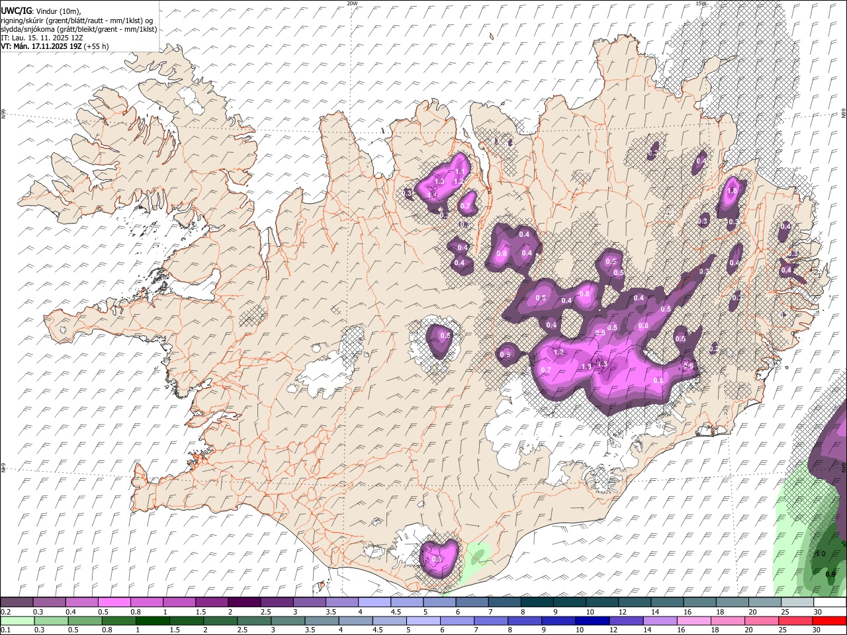Click the lower scale violet swatch starting at 12
The image size is (847, 635).
(x=626, y=620)
